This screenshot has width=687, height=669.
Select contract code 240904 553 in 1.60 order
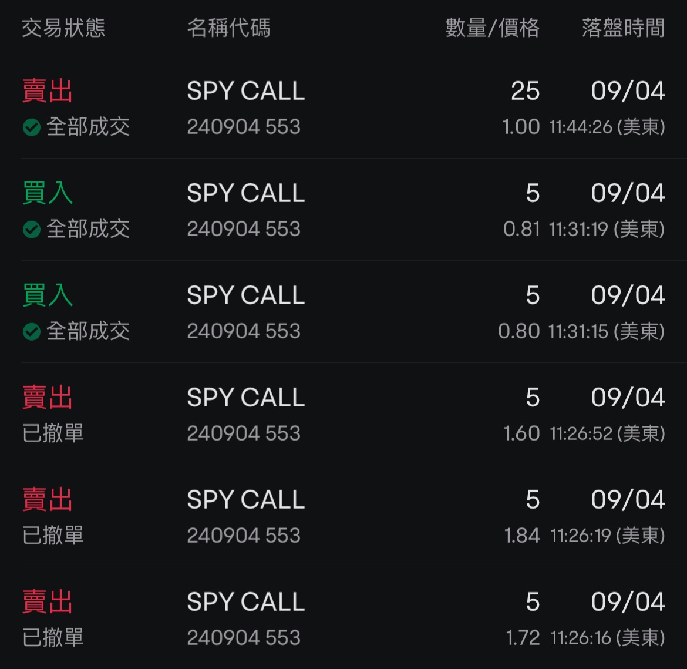pos(244,433)
